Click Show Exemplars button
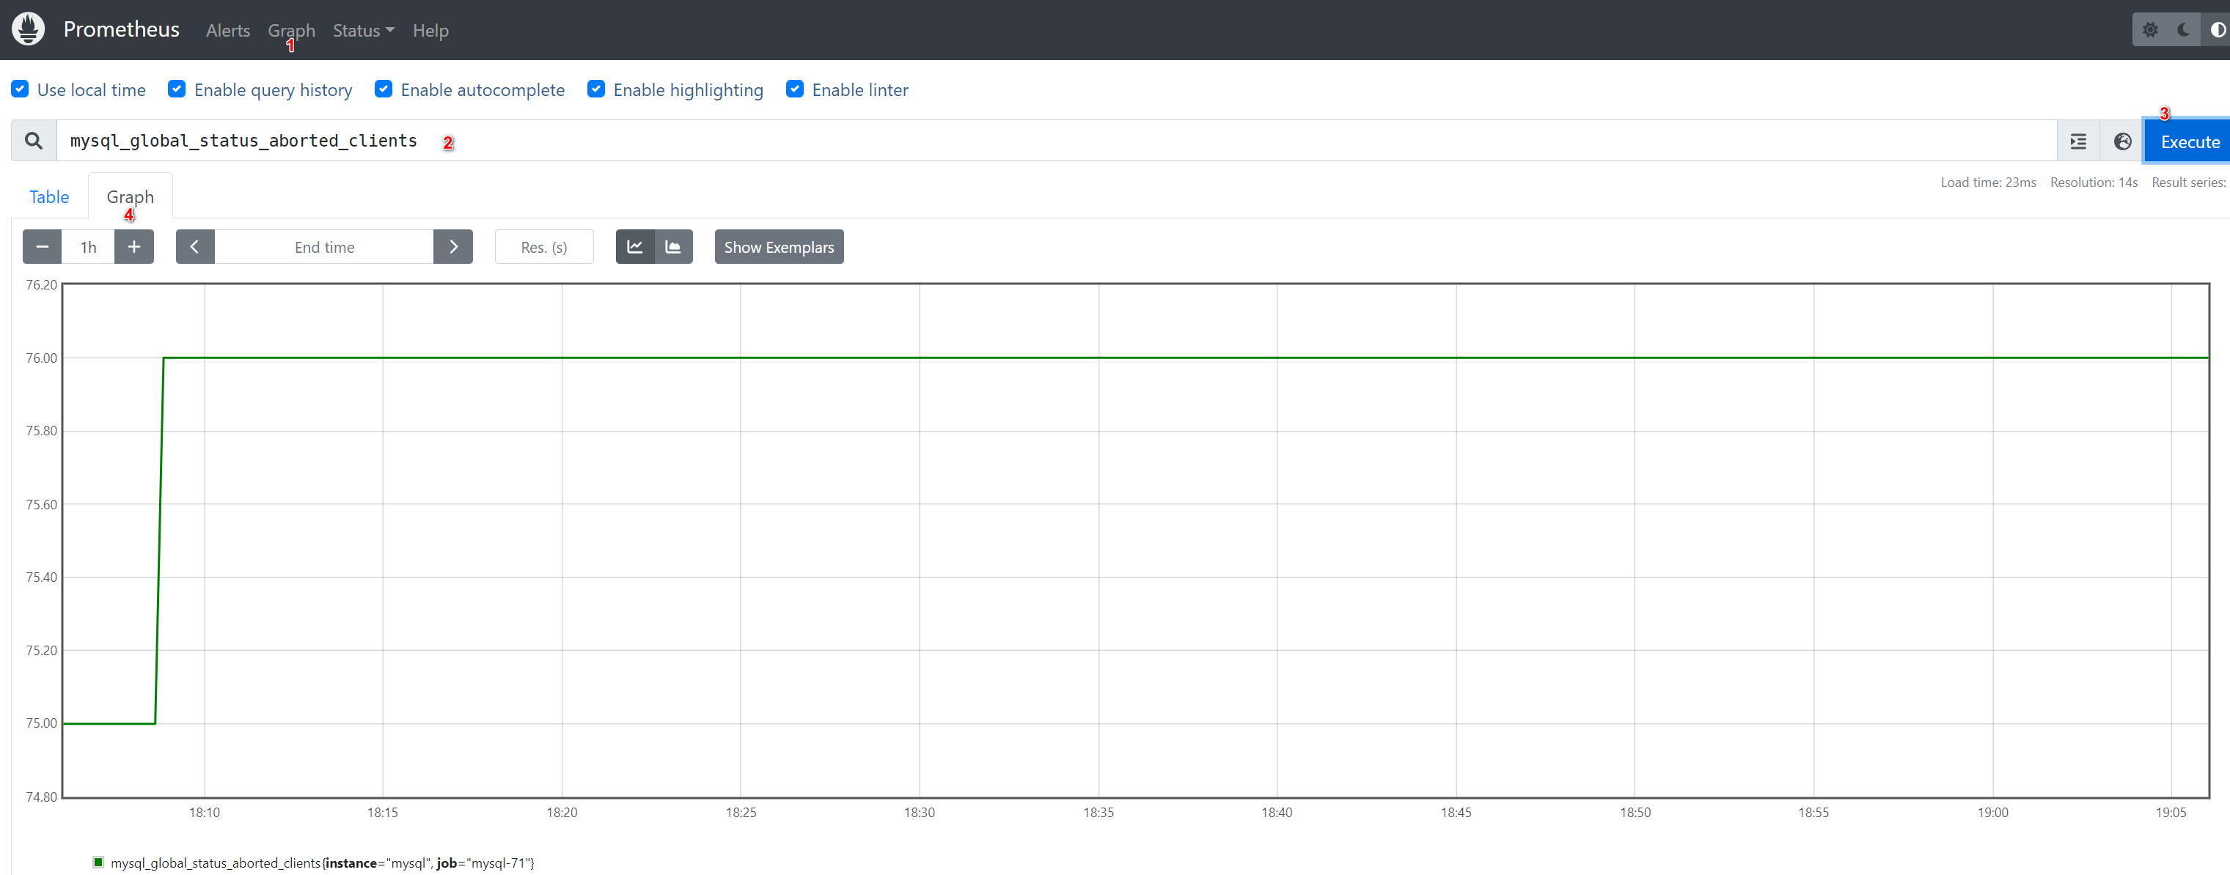The width and height of the screenshot is (2230, 875). click(x=778, y=247)
